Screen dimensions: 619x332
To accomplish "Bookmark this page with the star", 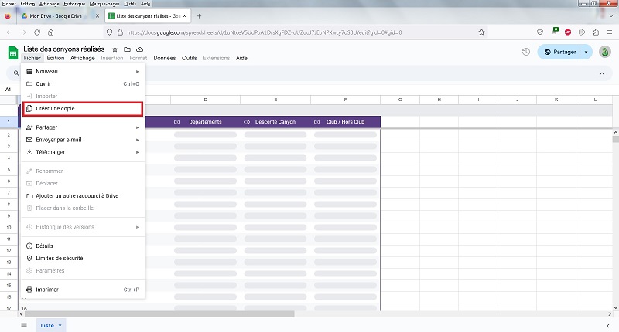I will coord(481,32).
